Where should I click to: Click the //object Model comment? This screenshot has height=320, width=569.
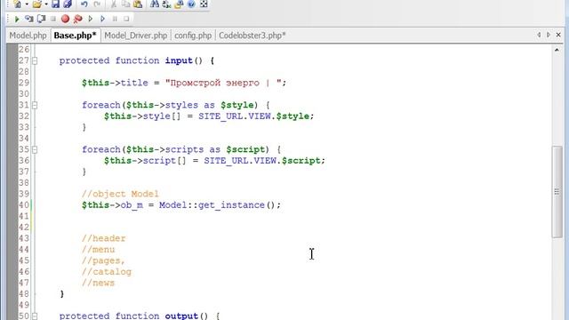point(120,194)
